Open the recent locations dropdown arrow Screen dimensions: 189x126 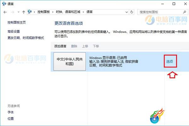[19, 12]
